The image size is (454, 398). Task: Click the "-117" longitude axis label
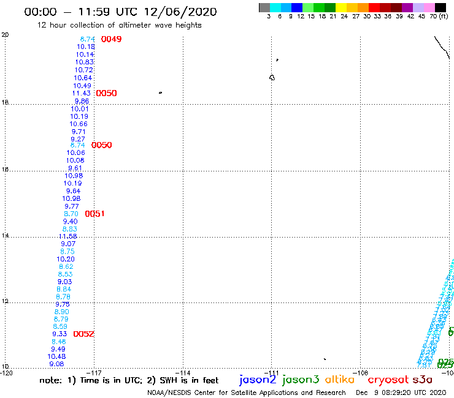click(x=94, y=373)
